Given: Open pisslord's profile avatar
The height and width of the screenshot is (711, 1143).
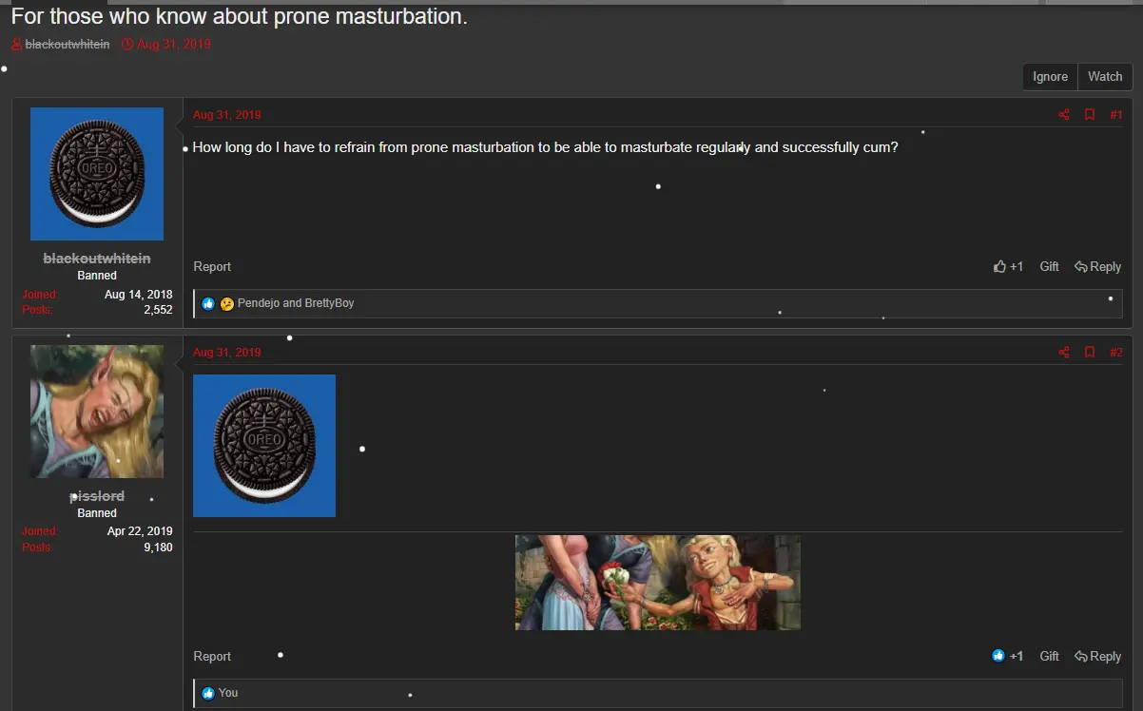Looking at the screenshot, I should click(97, 412).
